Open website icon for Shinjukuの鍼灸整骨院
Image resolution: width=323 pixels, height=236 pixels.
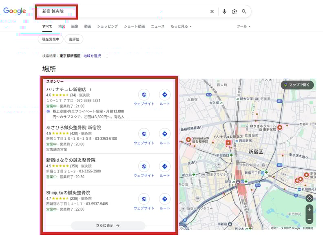click(x=144, y=199)
